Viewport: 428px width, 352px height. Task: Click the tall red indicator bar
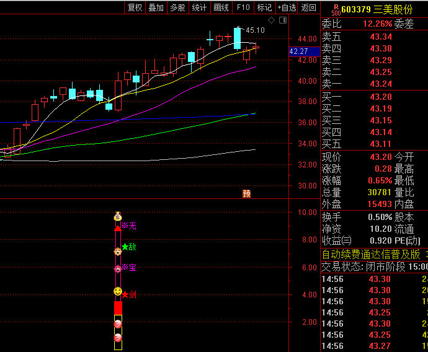coord(118,307)
